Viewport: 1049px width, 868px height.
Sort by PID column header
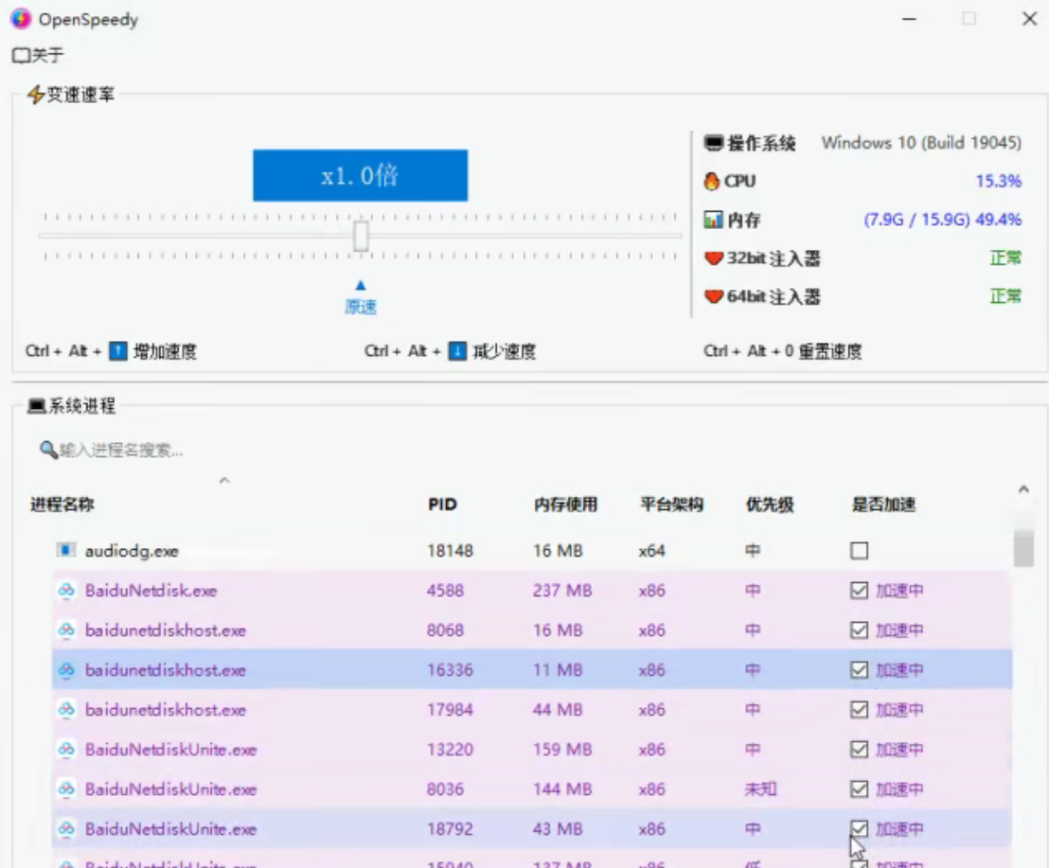point(442,505)
